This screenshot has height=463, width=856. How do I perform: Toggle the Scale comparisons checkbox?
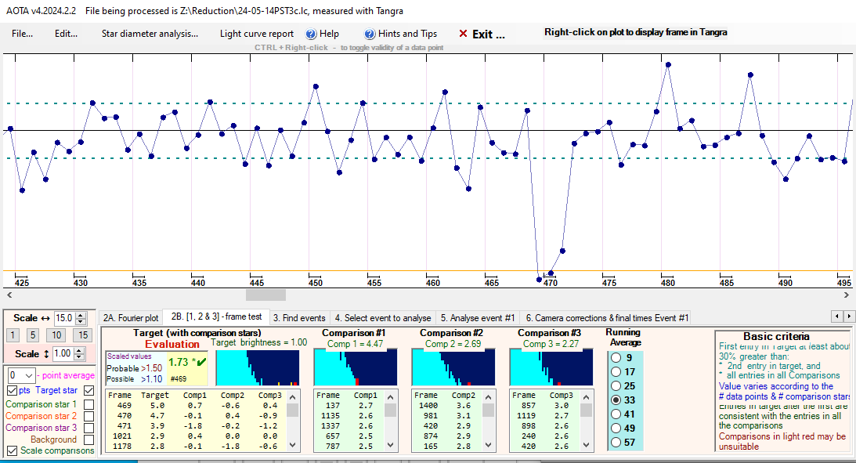pos(12,451)
